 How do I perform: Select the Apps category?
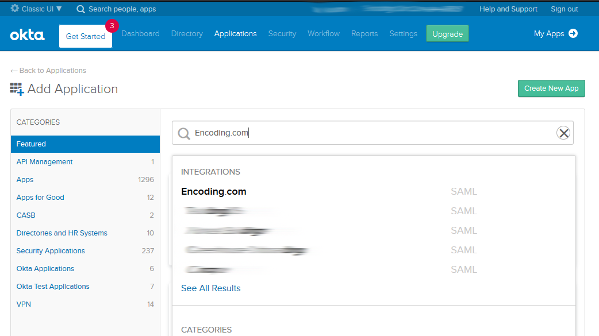point(25,179)
